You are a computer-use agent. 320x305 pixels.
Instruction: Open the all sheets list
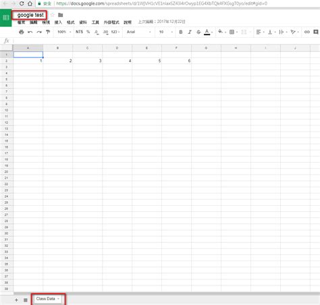(26, 300)
